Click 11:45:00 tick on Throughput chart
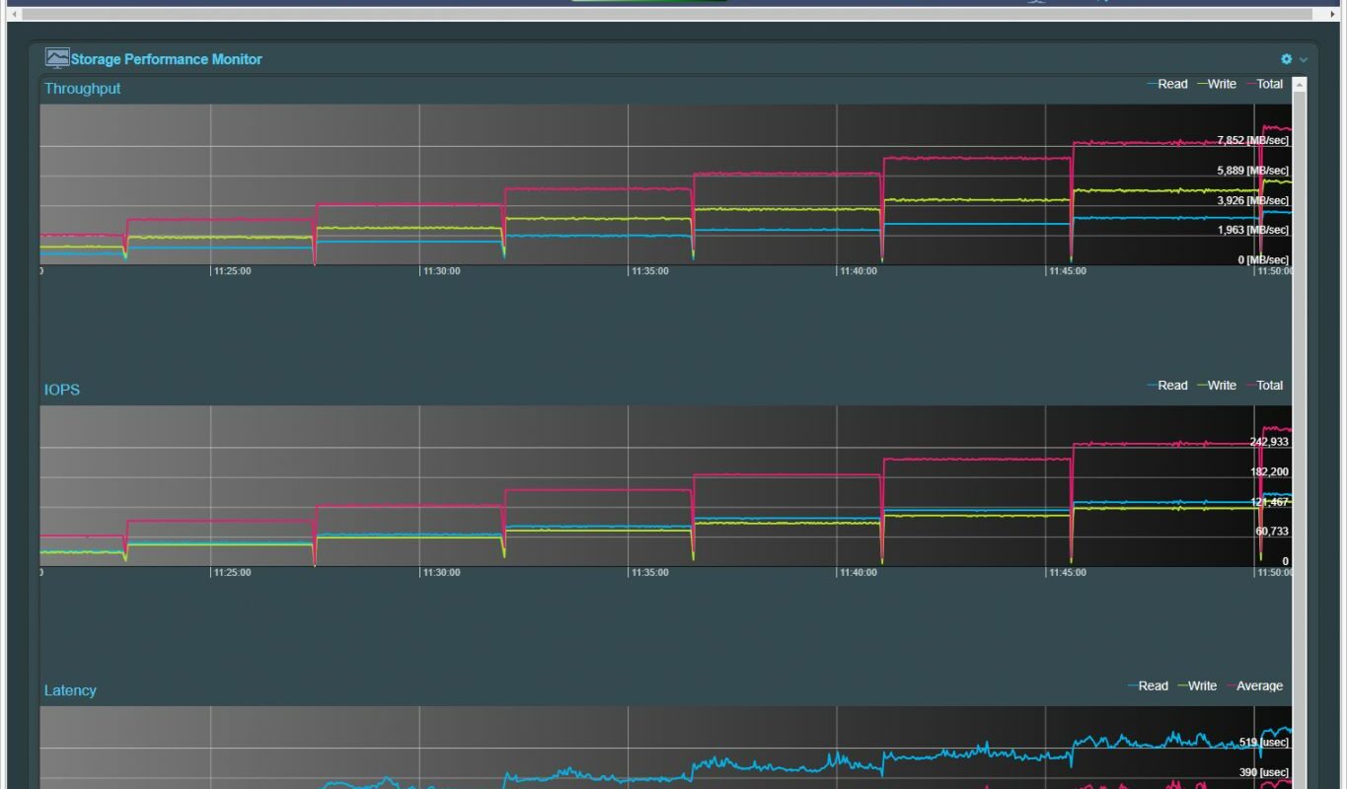Screen dimensions: 1347x789 [x=1068, y=271]
